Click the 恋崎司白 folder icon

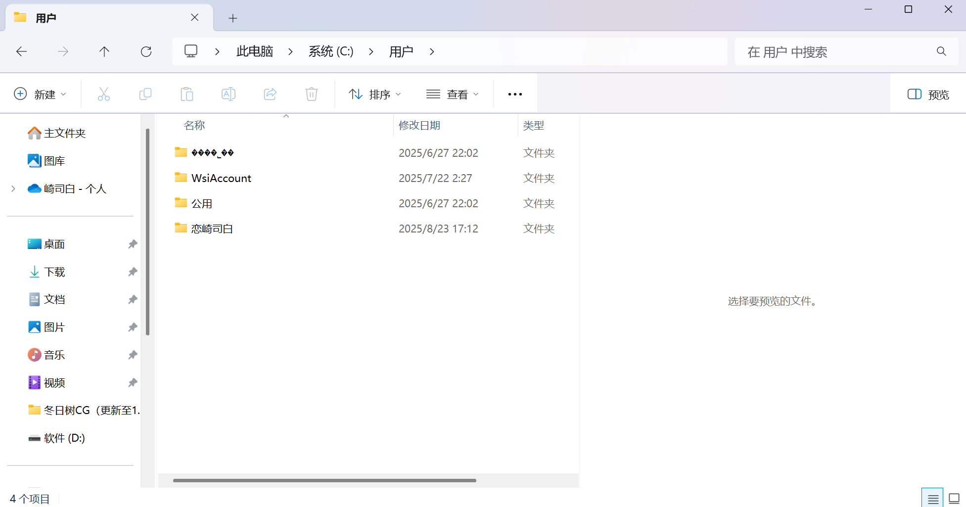pyautogui.click(x=181, y=228)
